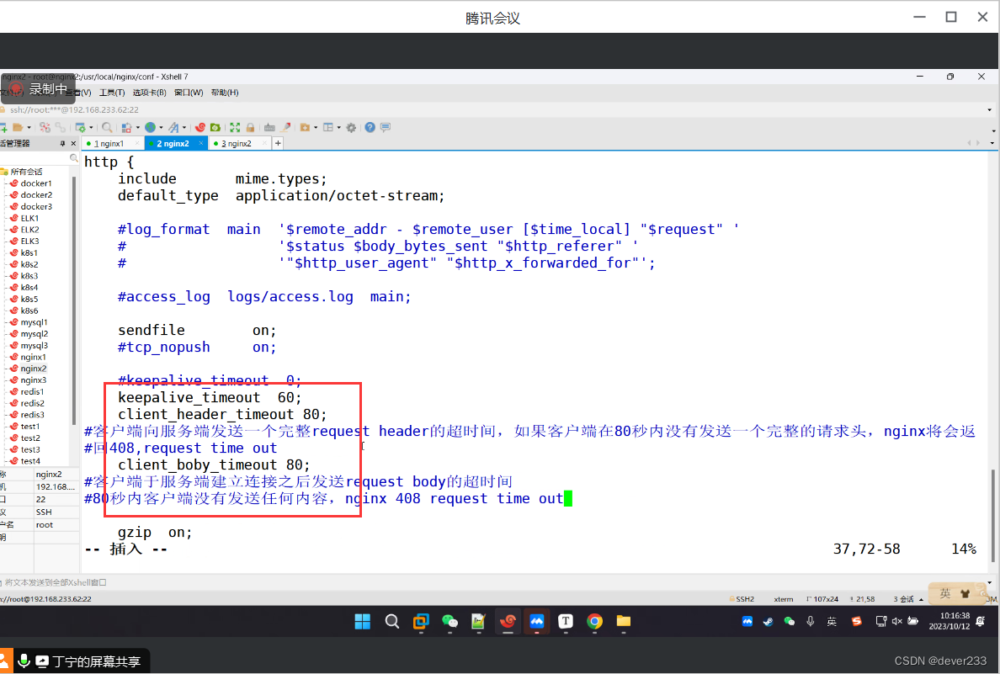The width and height of the screenshot is (1000, 674).
Task: Open dropdown next to folder open icon
Action: click(x=29, y=128)
